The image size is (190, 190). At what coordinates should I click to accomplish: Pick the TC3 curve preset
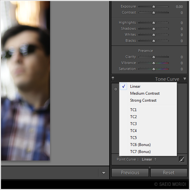pos(133,124)
